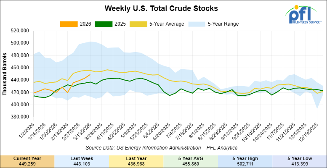Select the 5-Year AVG summary cell
Image resolution: width=327 pixels, height=168 pixels.
click(190, 160)
